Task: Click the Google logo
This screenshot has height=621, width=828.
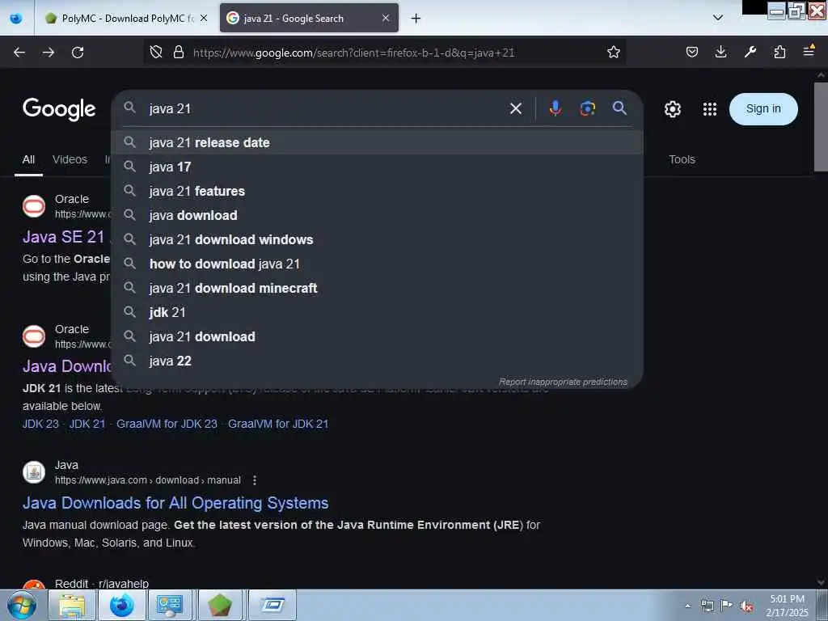Action: (59, 109)
